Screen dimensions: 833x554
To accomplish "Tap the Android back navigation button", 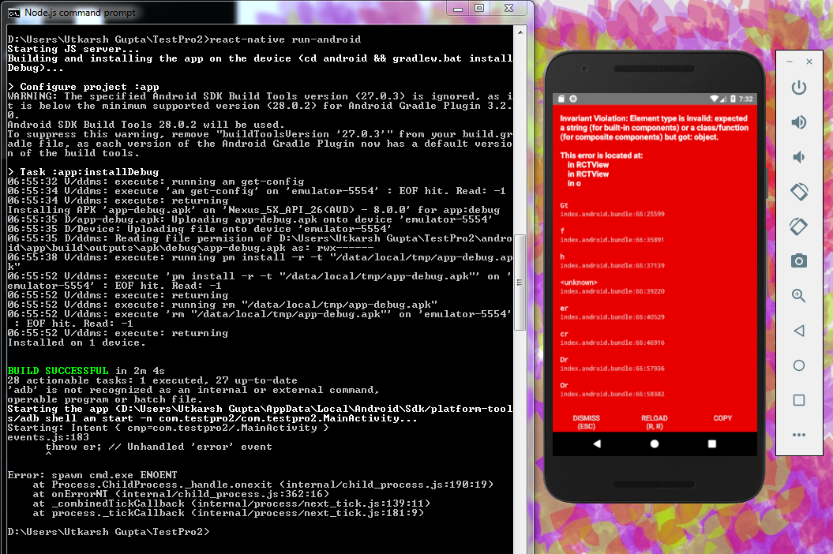I will tap(597, 444).
